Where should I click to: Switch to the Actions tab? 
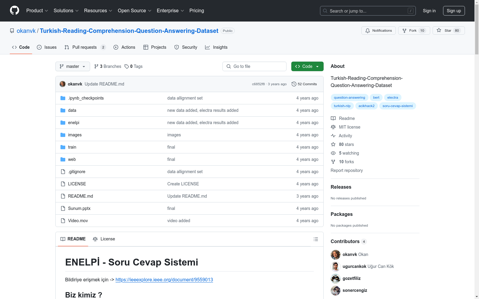click(x=125, y=47)
